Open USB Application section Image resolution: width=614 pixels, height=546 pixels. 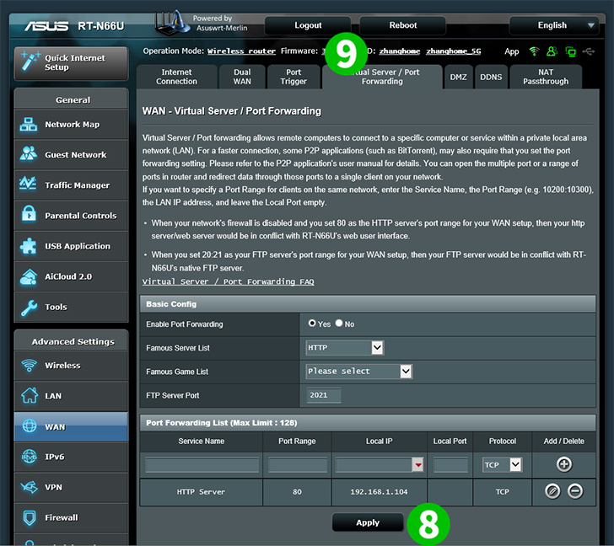click(71, 246)
